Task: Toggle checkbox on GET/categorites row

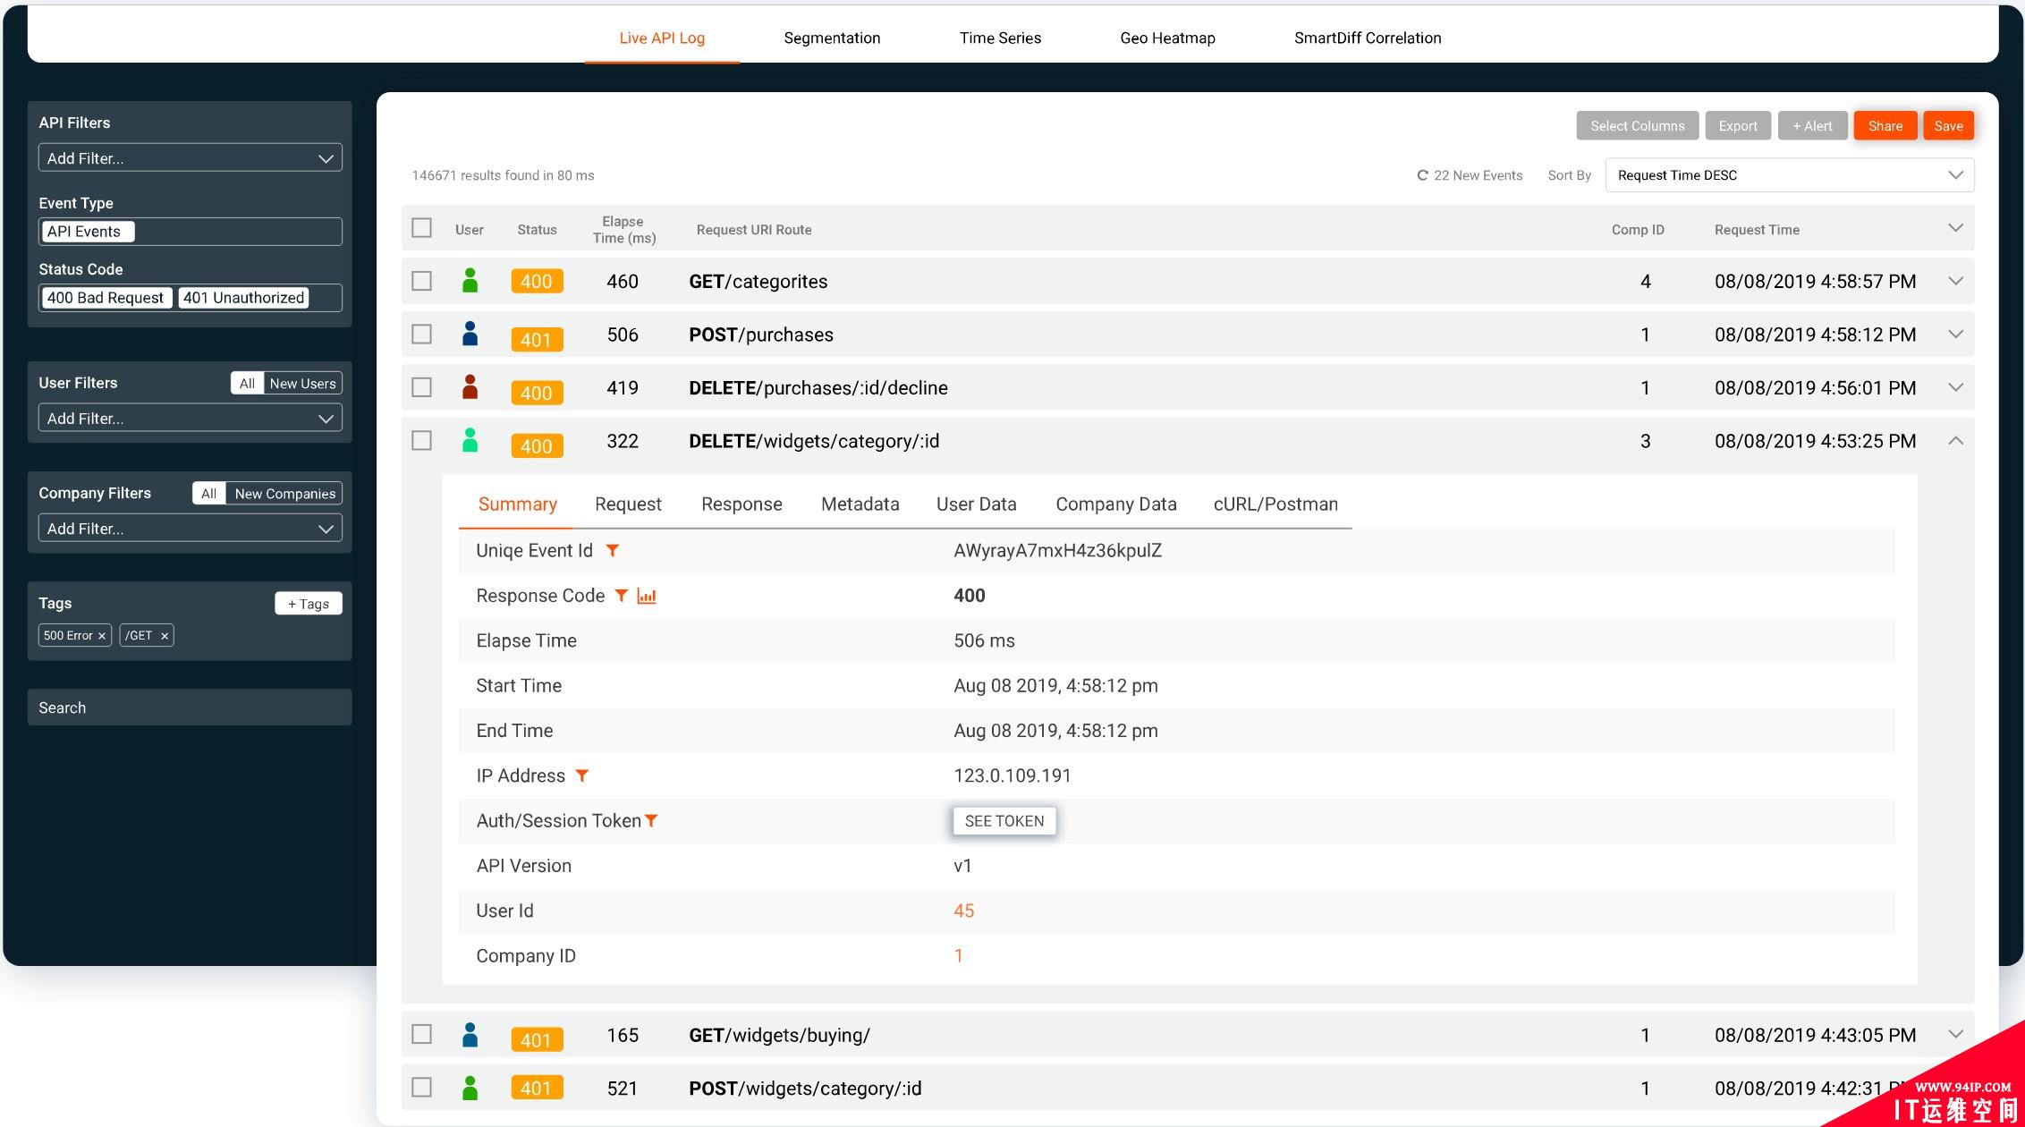Action: coord(423,280)
